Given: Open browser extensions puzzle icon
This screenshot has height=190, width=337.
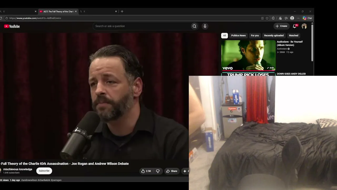Looking at the screenshot, I should coord(273,18).
